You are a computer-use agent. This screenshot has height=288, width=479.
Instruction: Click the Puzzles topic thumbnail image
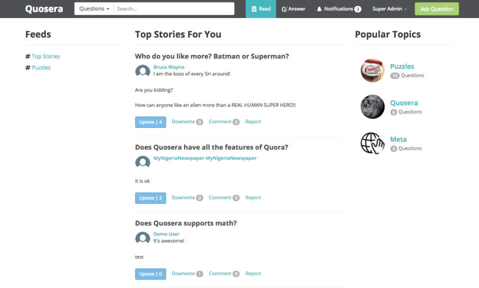pos(372,70)
